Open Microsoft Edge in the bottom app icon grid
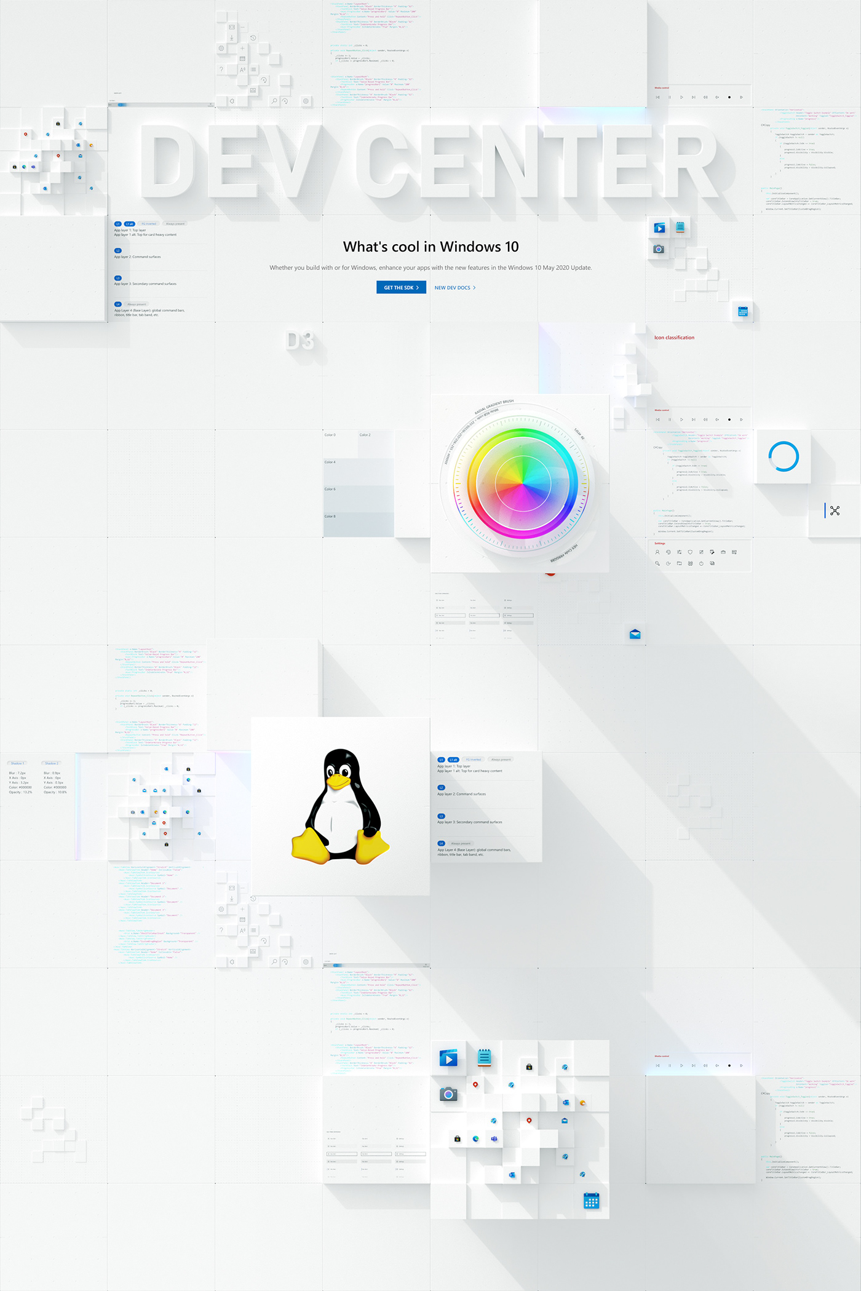Screen dimensions: 861x1291 click(475, 1138)
